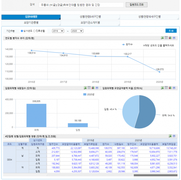181x180 pixels.
Task: Export 4단질병 성별 table to Excel
Action: tap(170, 136)
